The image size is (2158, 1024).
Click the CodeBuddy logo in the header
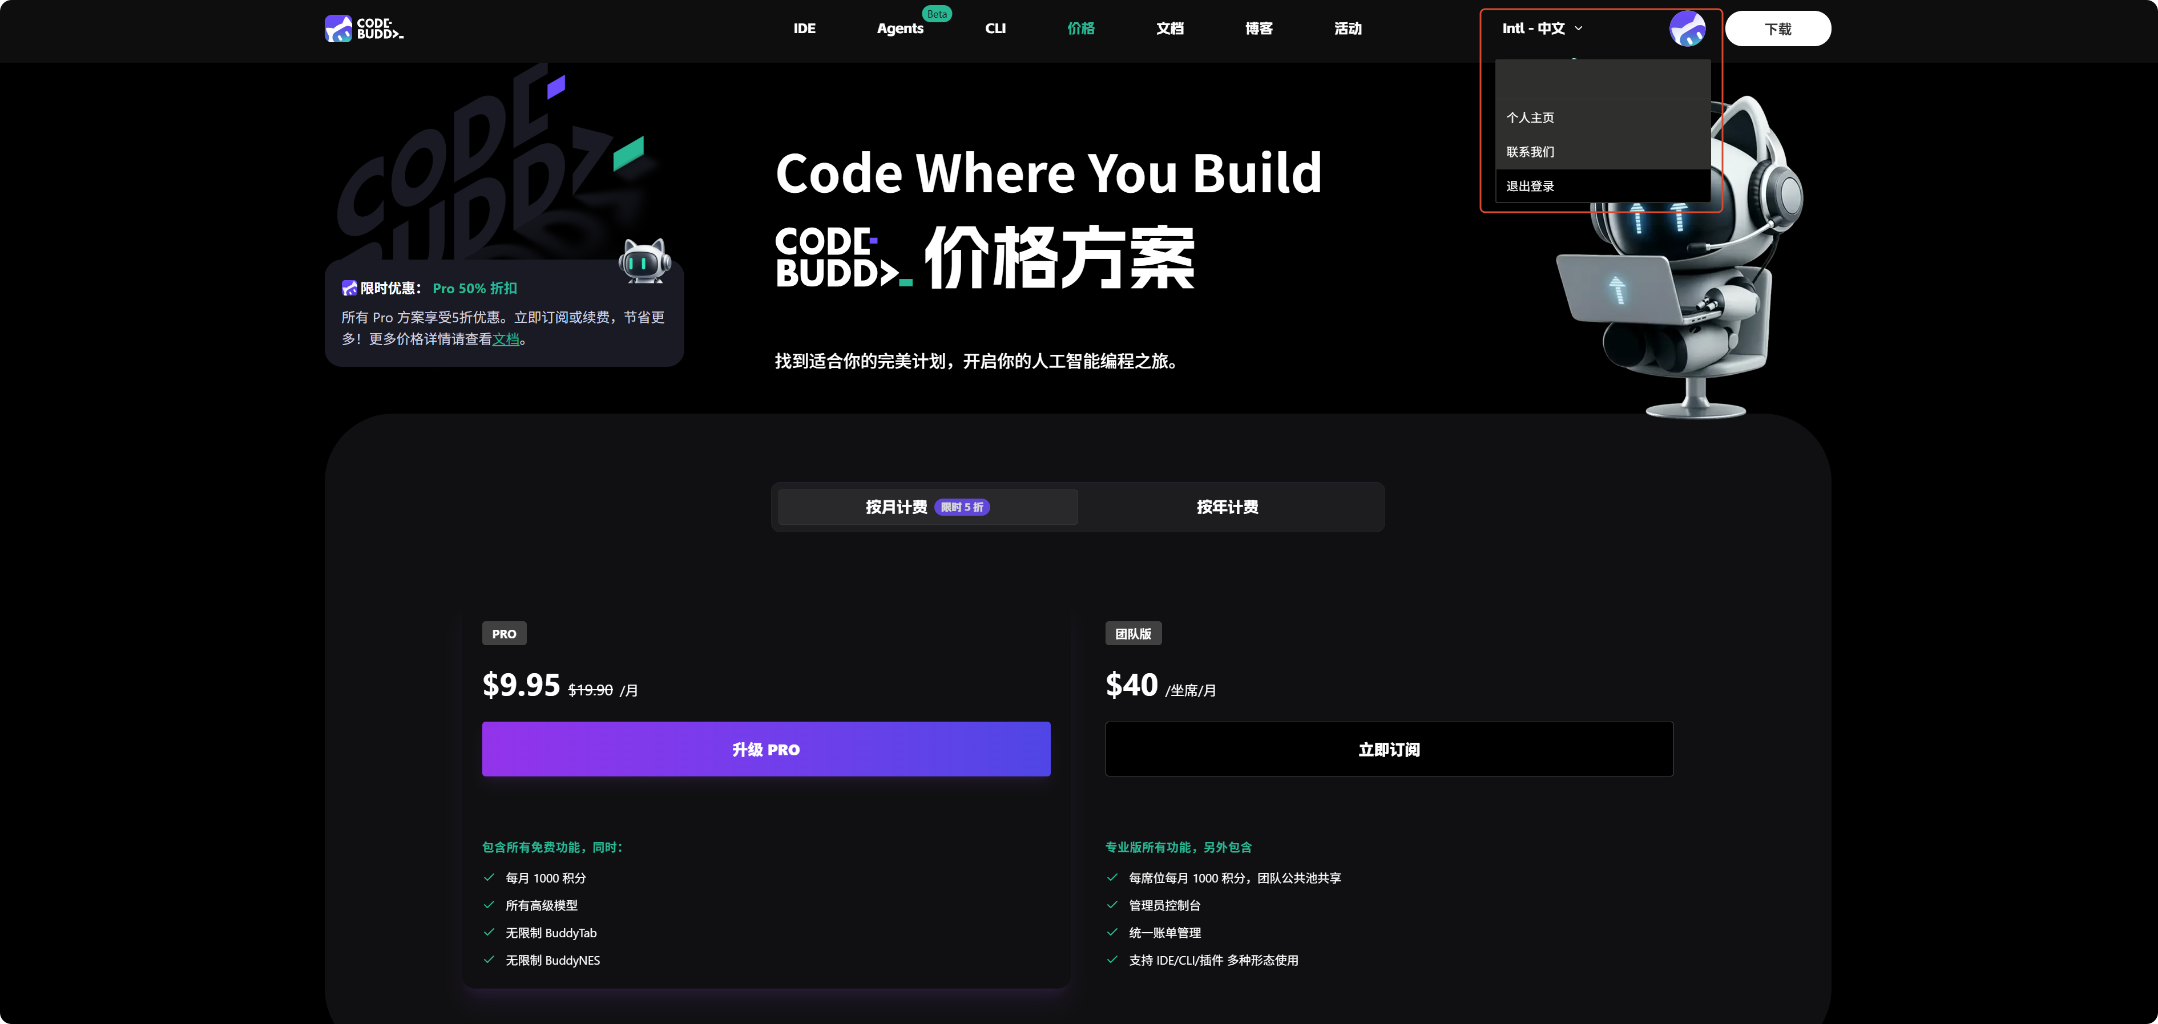tap(364, 29)
